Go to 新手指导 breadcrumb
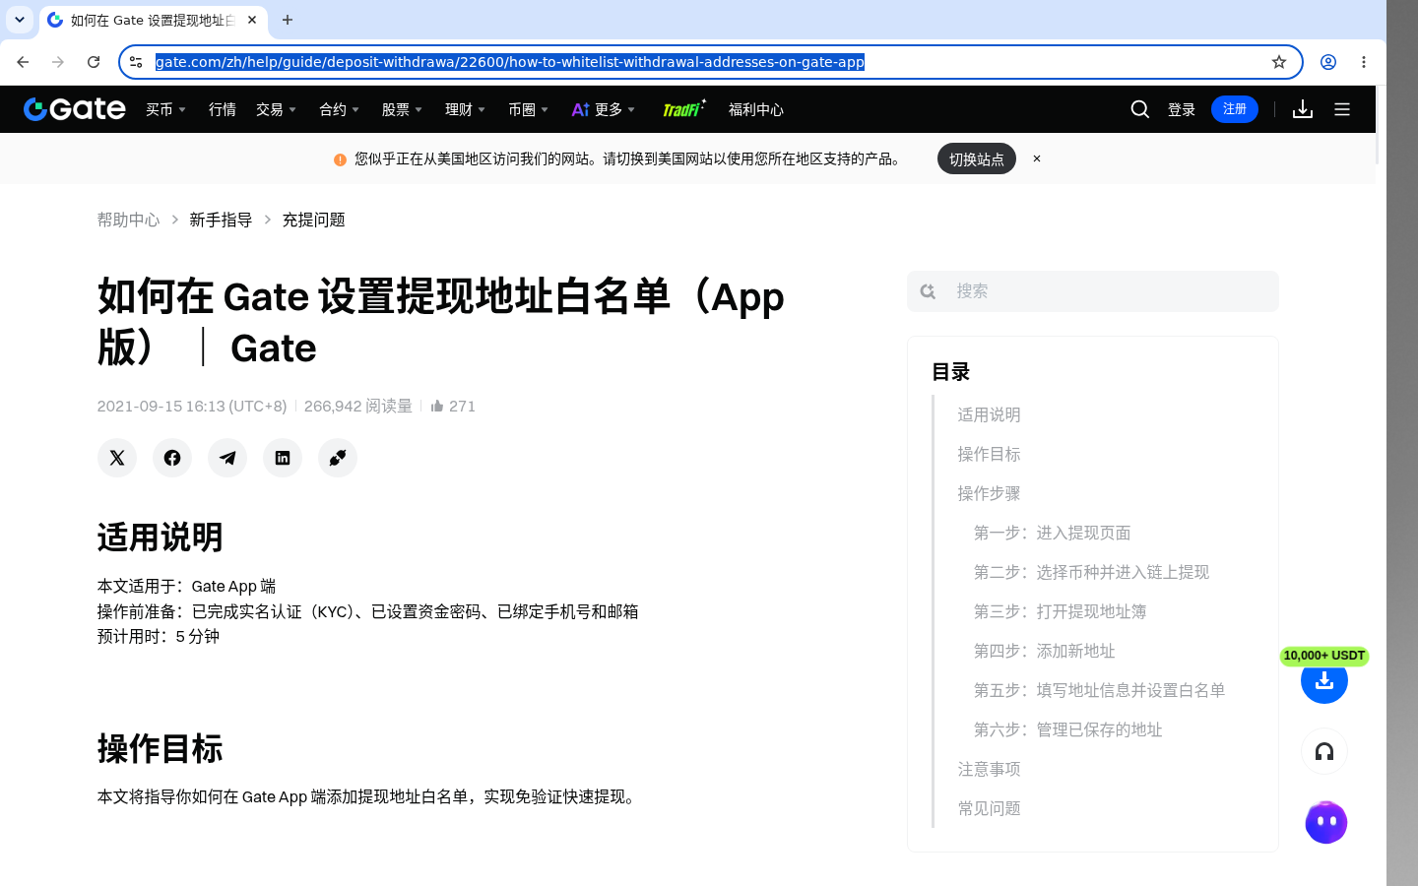Image resolution: width=1418 pixels, height=886 pixels. pyautogui.click(x=221, y=220)
